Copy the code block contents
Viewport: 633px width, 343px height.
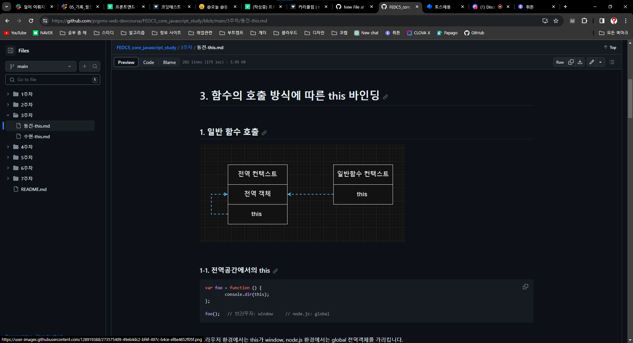point(526,287)
